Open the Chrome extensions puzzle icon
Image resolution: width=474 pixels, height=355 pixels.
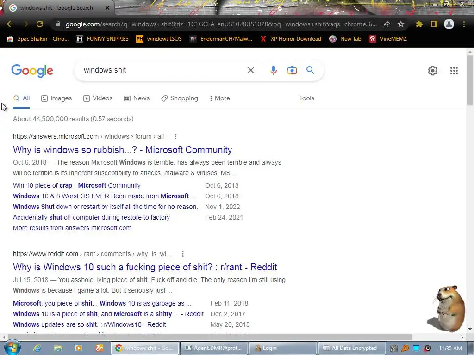tap(419, 24)
